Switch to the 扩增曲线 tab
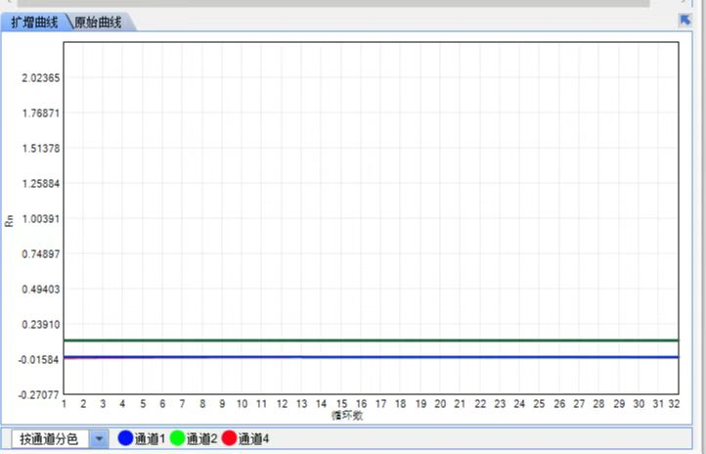Viewport: 706px width, 454px height. [x=34, y=23]
